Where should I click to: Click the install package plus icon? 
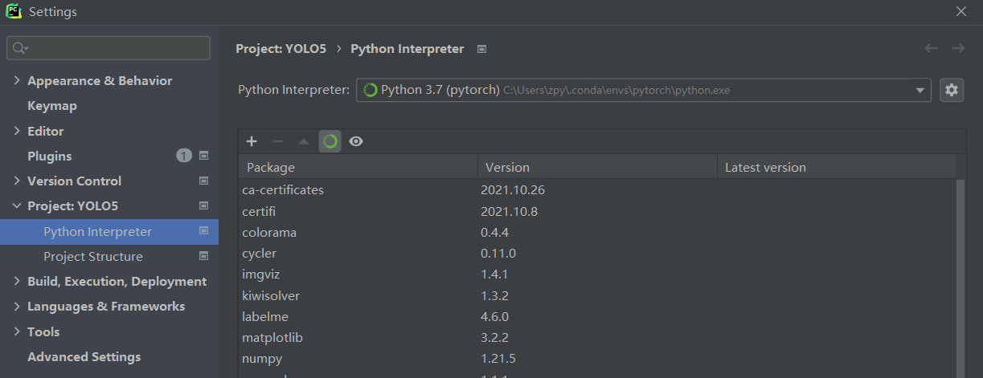click(252, 141)
